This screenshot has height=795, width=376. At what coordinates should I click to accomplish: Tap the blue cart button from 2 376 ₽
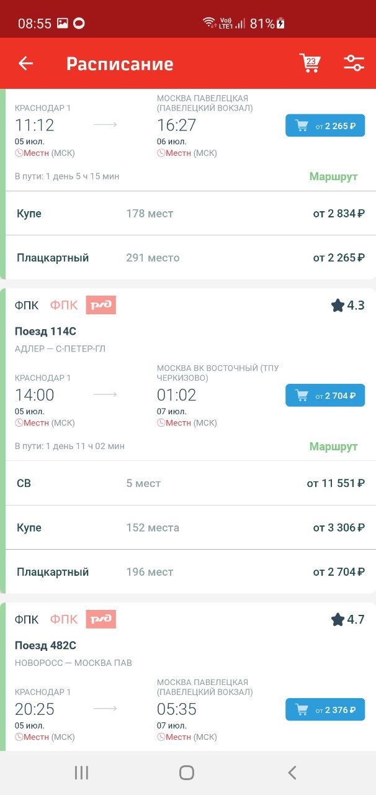[325, 709]
